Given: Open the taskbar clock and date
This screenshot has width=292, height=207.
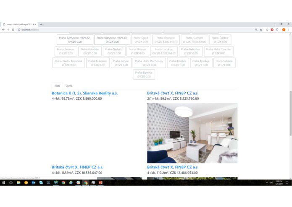Looking at the screenshot, I should (x=279, y=183).
